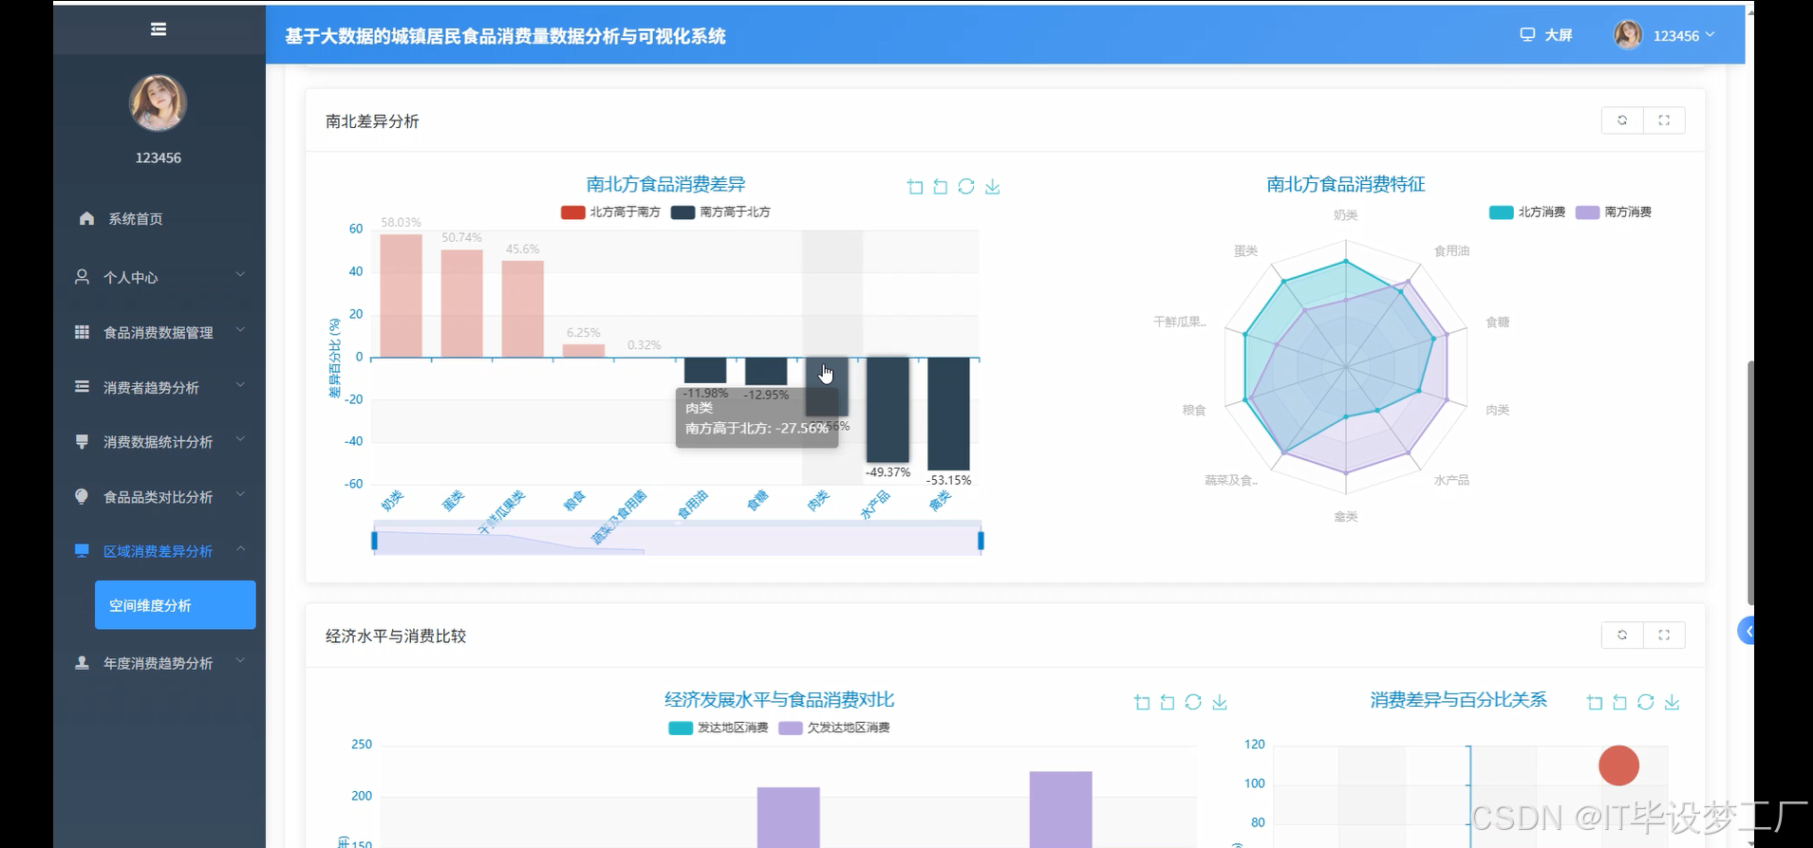Collapse 区域消费差异分析 submenu chevron
This screenshot has height=848, width=1813.
click(240, 549)
